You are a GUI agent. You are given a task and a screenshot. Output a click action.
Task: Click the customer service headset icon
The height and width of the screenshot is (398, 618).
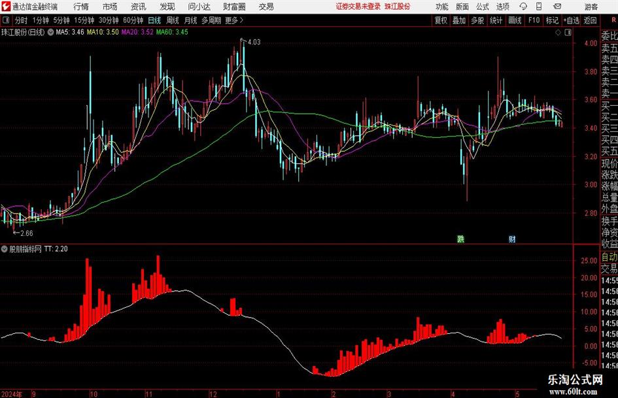(x=523, y=7)
